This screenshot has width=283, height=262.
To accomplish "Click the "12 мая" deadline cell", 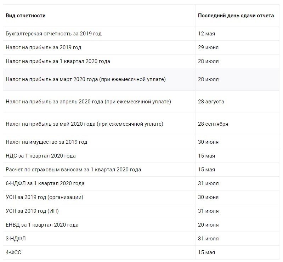I will [206, 34].
